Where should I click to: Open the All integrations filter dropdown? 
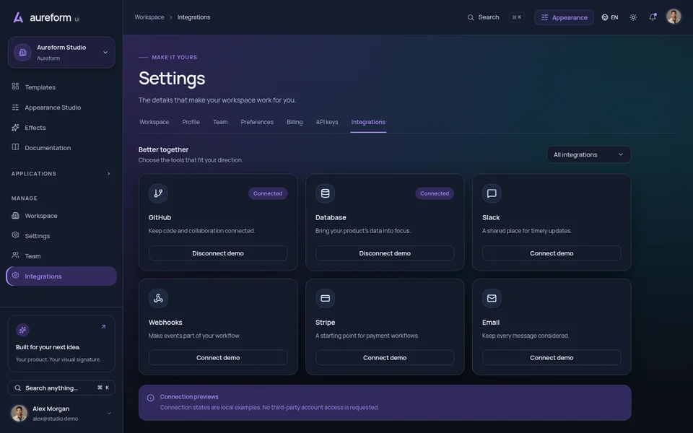589,154
